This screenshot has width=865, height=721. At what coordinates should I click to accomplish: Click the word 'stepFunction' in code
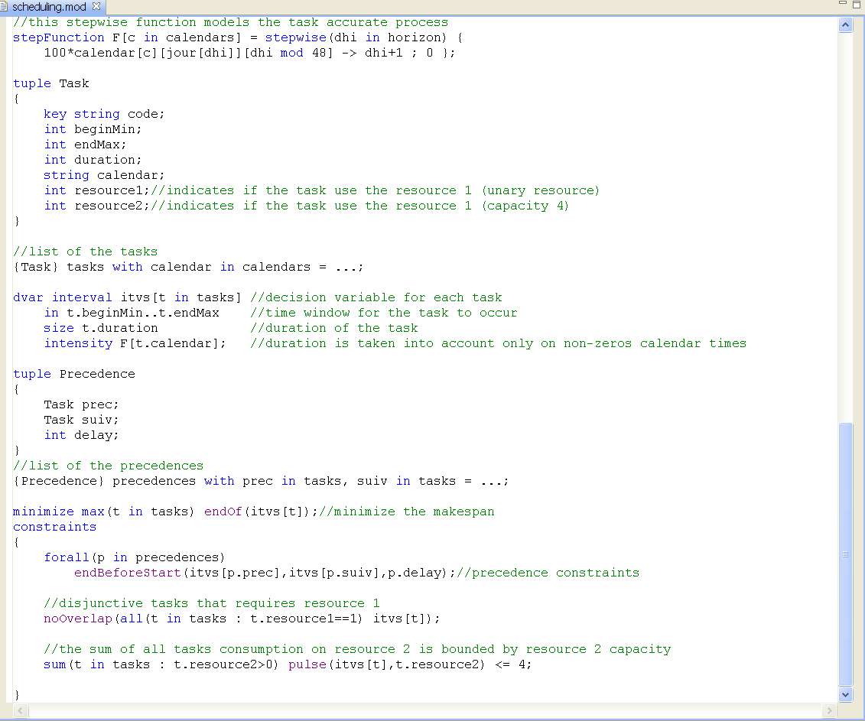(58, 37)
